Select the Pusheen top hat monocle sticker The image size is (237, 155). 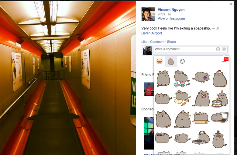(x=219, y=139)
